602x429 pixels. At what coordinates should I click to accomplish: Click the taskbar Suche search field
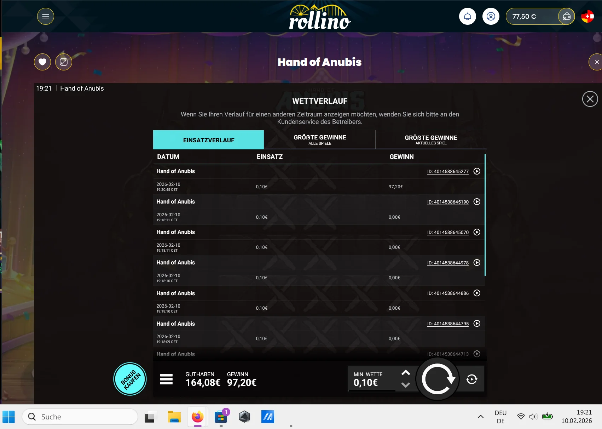80,417
